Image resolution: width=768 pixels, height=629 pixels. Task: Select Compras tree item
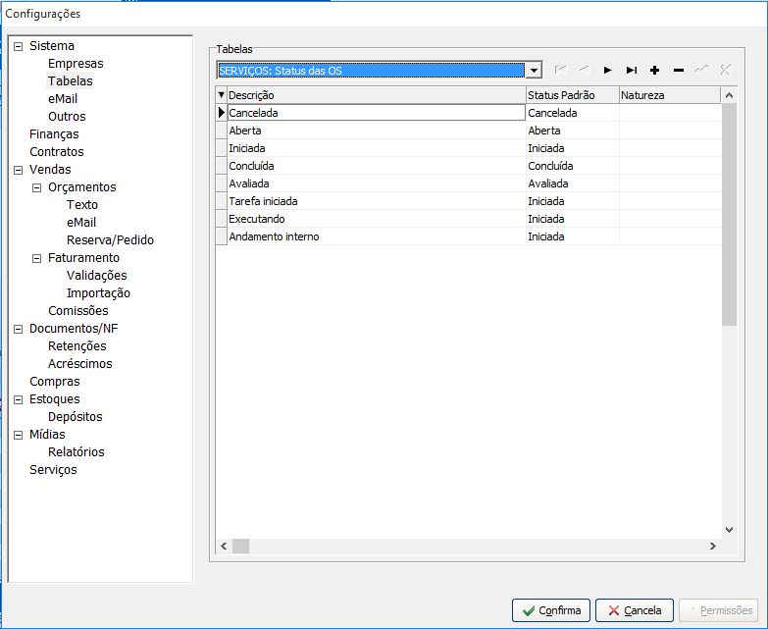[54, 381]
